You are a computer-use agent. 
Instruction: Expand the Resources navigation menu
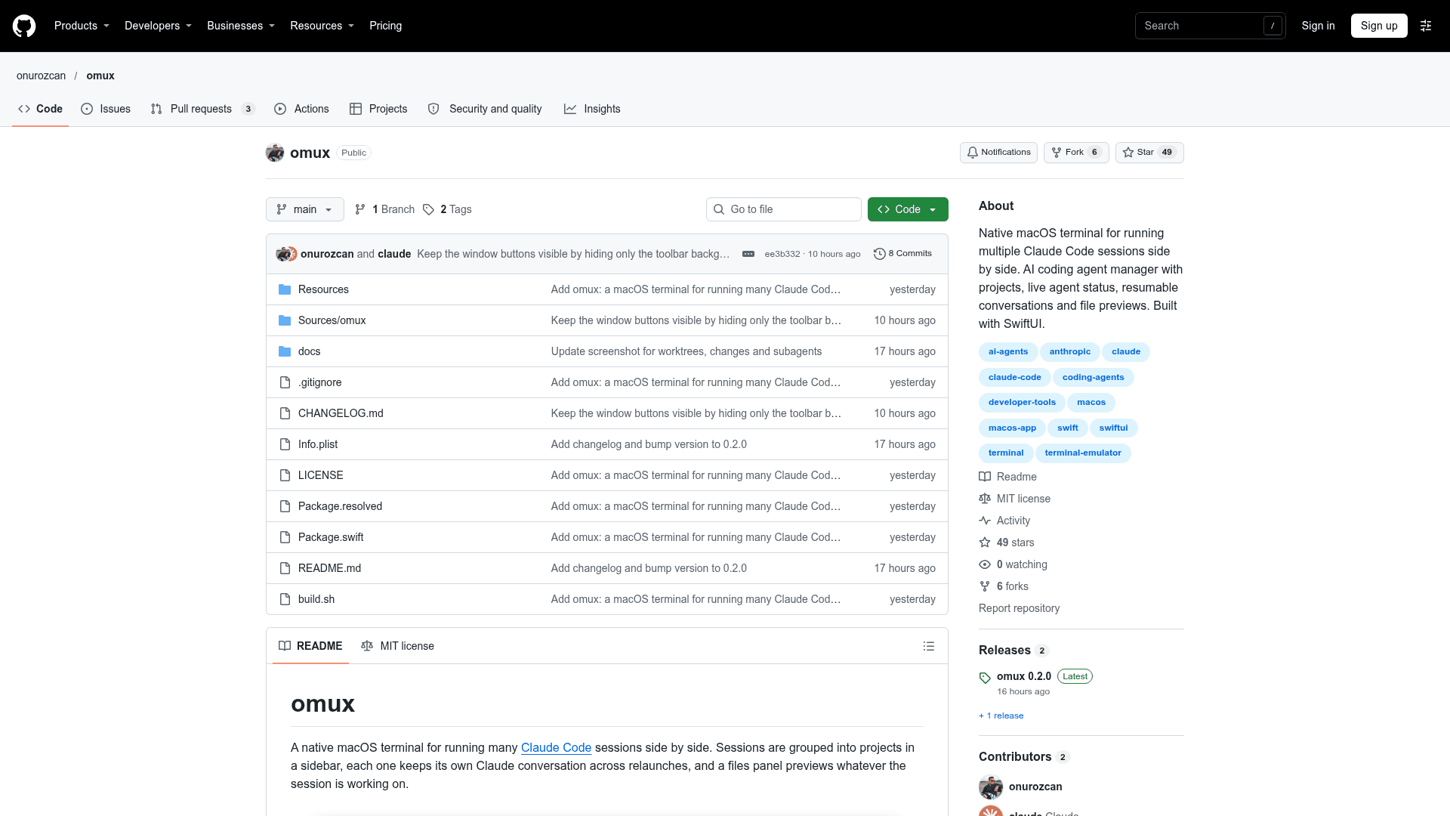pos(322,26)
